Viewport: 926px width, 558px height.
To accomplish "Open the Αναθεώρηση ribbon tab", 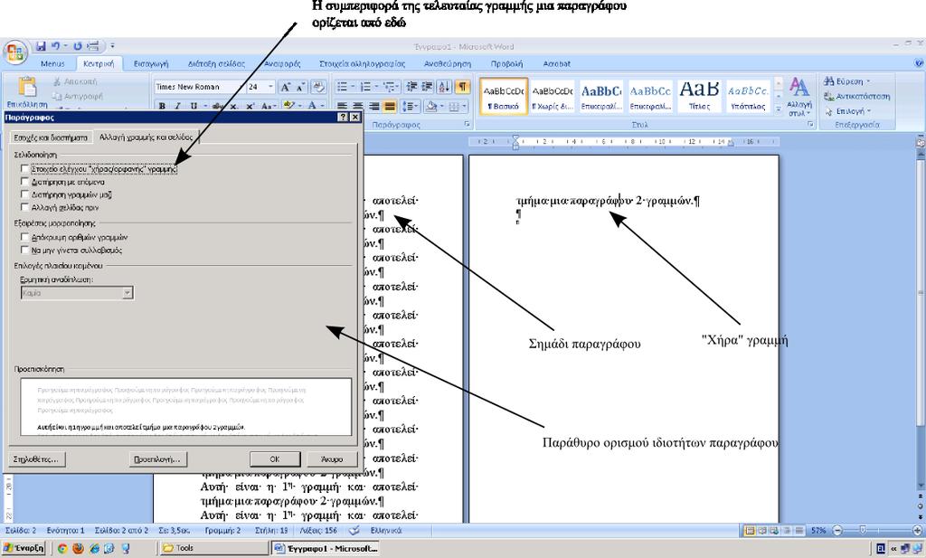I will (x=448, y=63).
